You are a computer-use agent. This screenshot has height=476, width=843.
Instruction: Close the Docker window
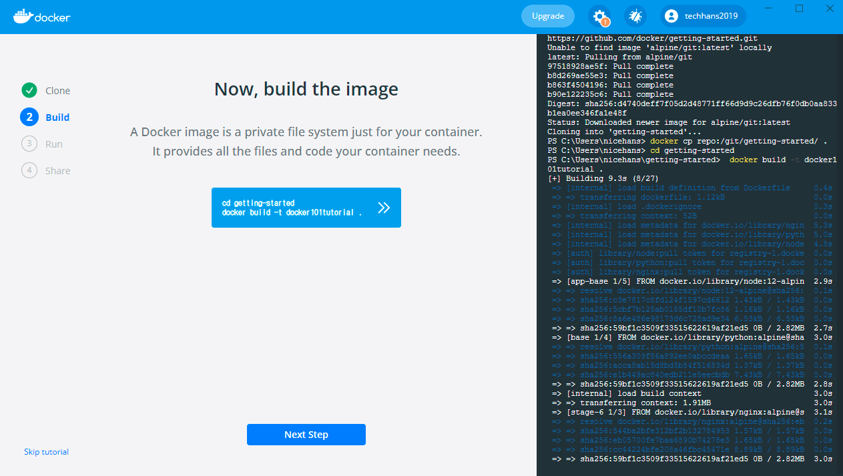(829, 8)
